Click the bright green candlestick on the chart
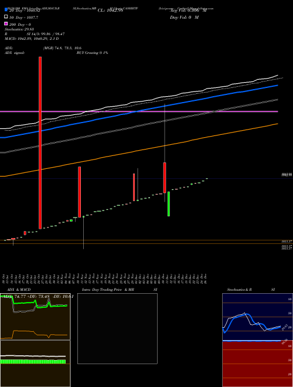293x387 pixels. [x=169, y=204]
